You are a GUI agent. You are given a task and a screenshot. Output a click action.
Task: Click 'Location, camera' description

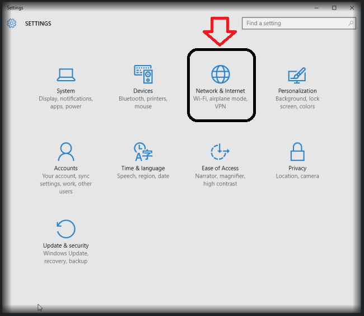[x=297, y=176]
